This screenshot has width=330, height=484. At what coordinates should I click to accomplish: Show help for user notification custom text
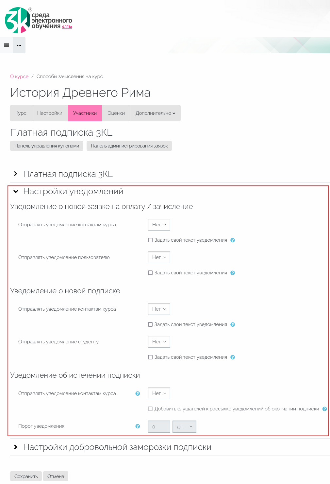[233, 273]
